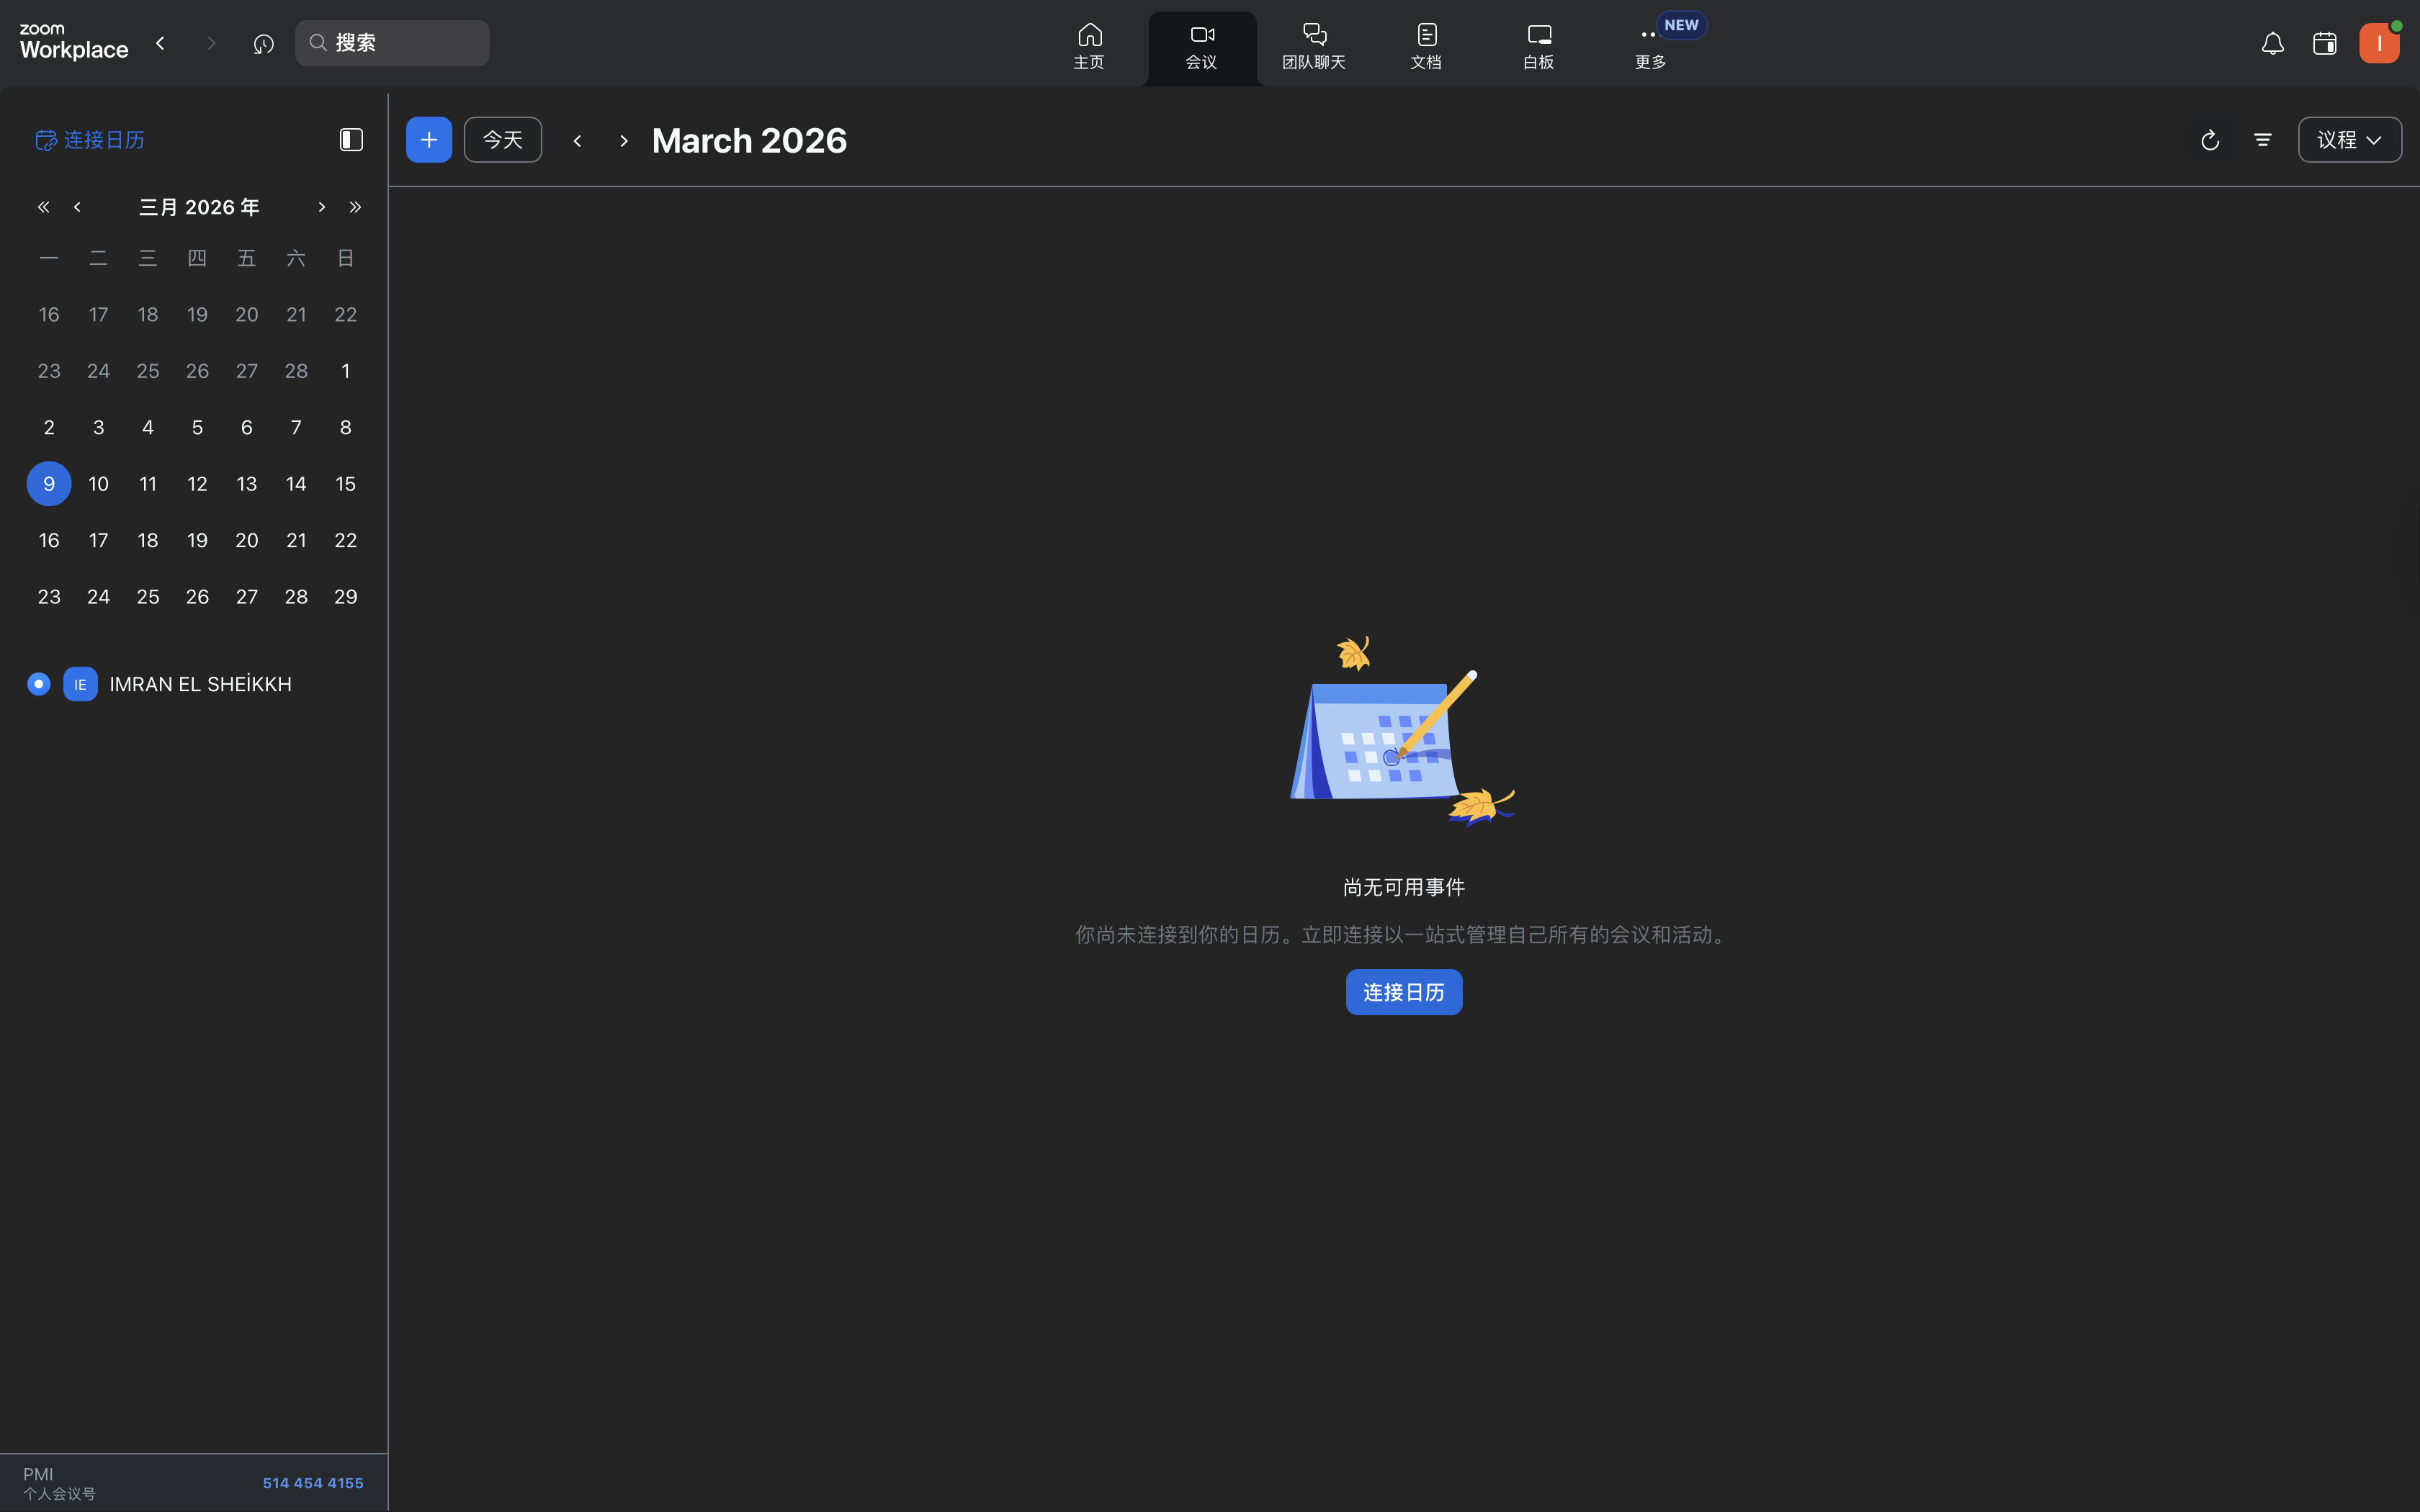
Task: Click the blue plus new meeting button
Action: tap(428, 140)
